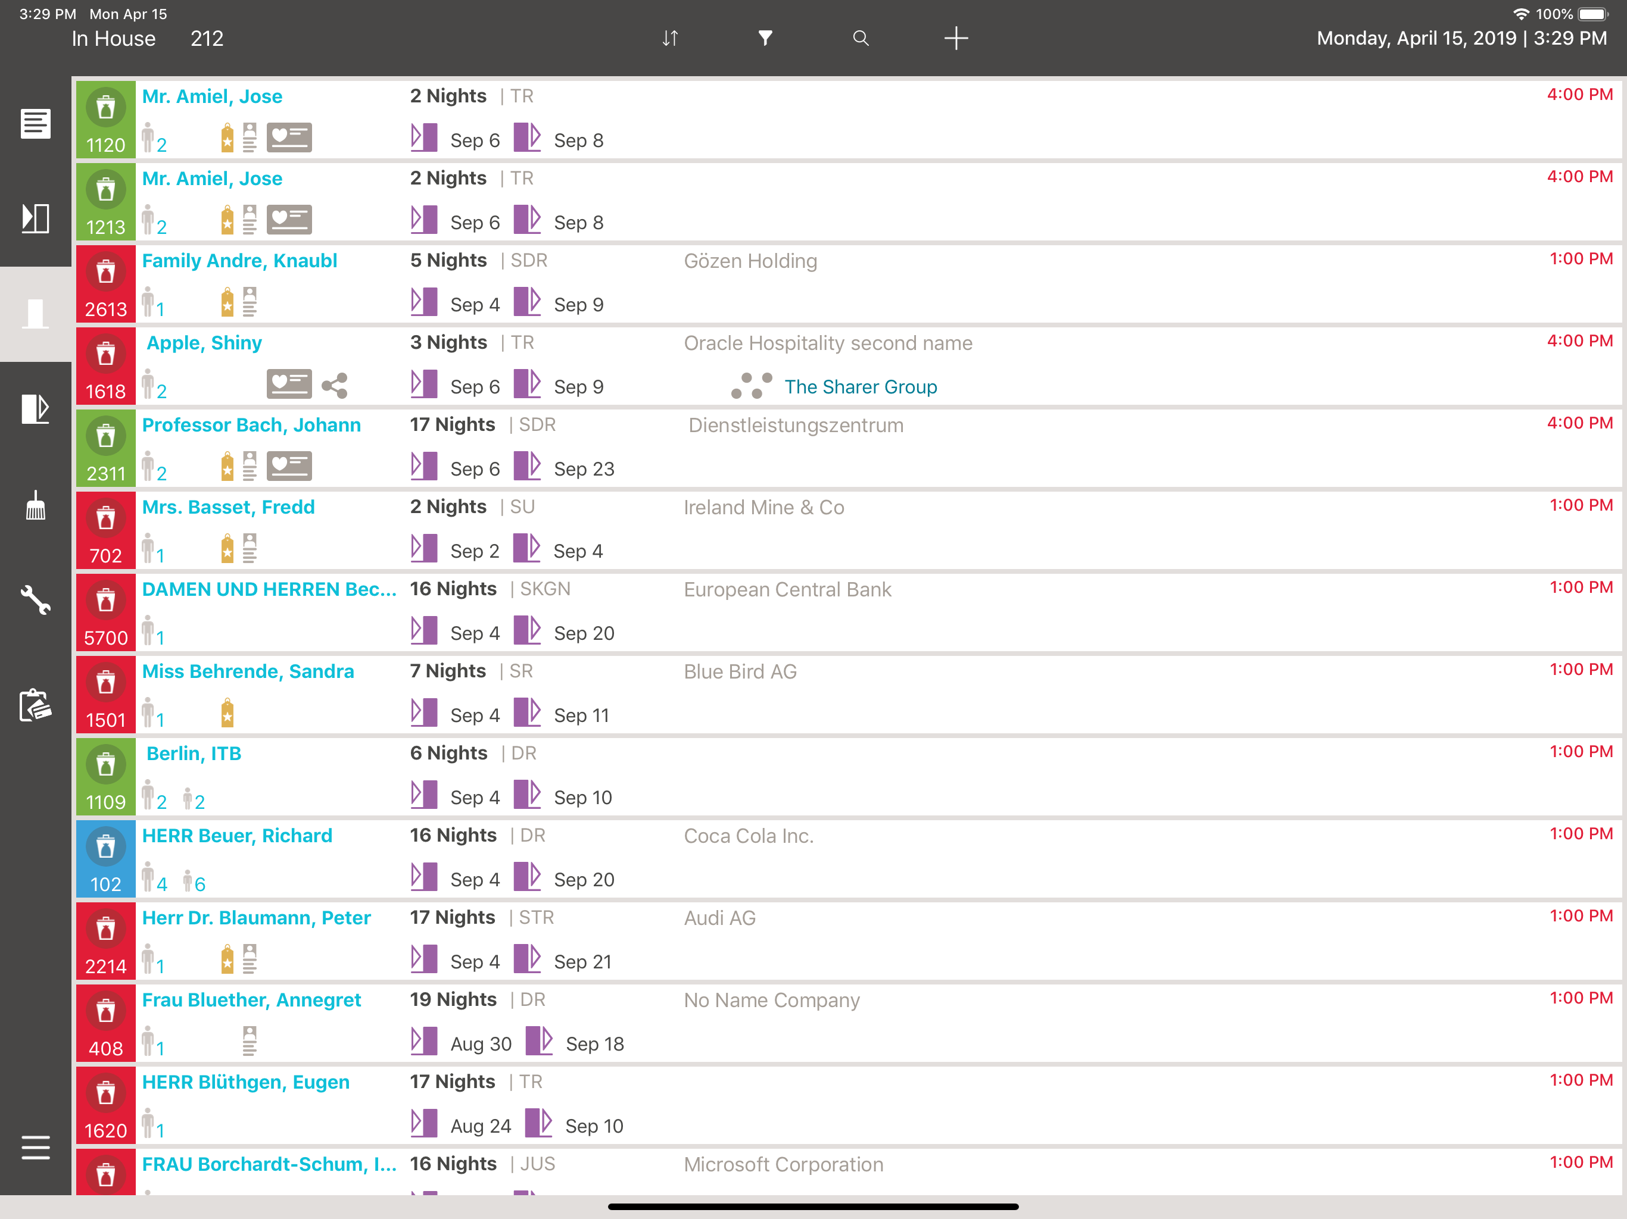
Task: Select Ireland Mine & Co text
Action: tap(764, 507)
